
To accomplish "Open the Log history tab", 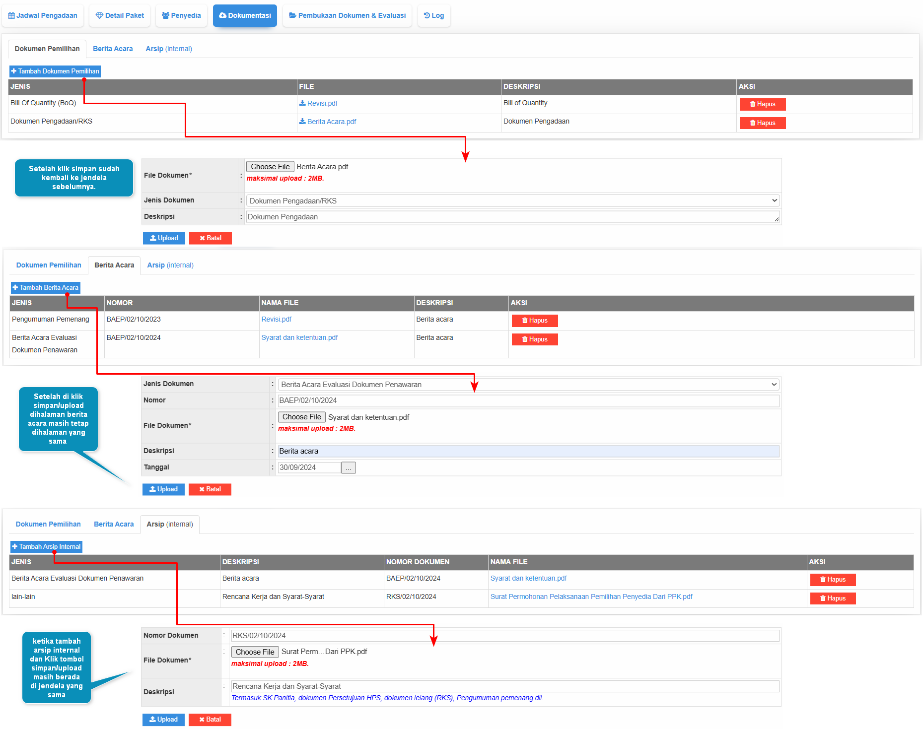I will pos(434,15).
